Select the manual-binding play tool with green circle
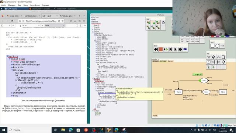 (x=166, y=49)
